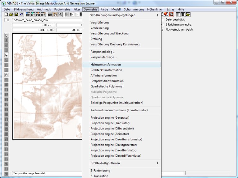Activate image slot 4 in left column
The height and width of the screenshot is (178, 238).
tap(6, 55)
